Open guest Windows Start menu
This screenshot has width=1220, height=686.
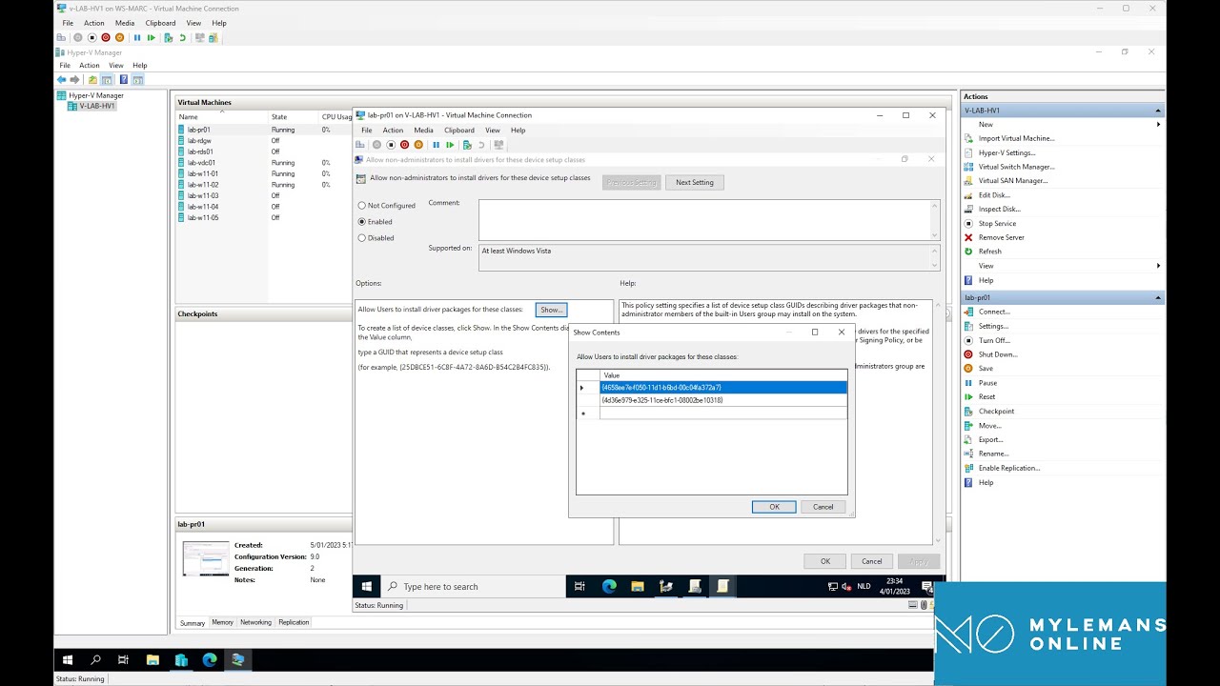pyautogui.click(x=366, y=587)
